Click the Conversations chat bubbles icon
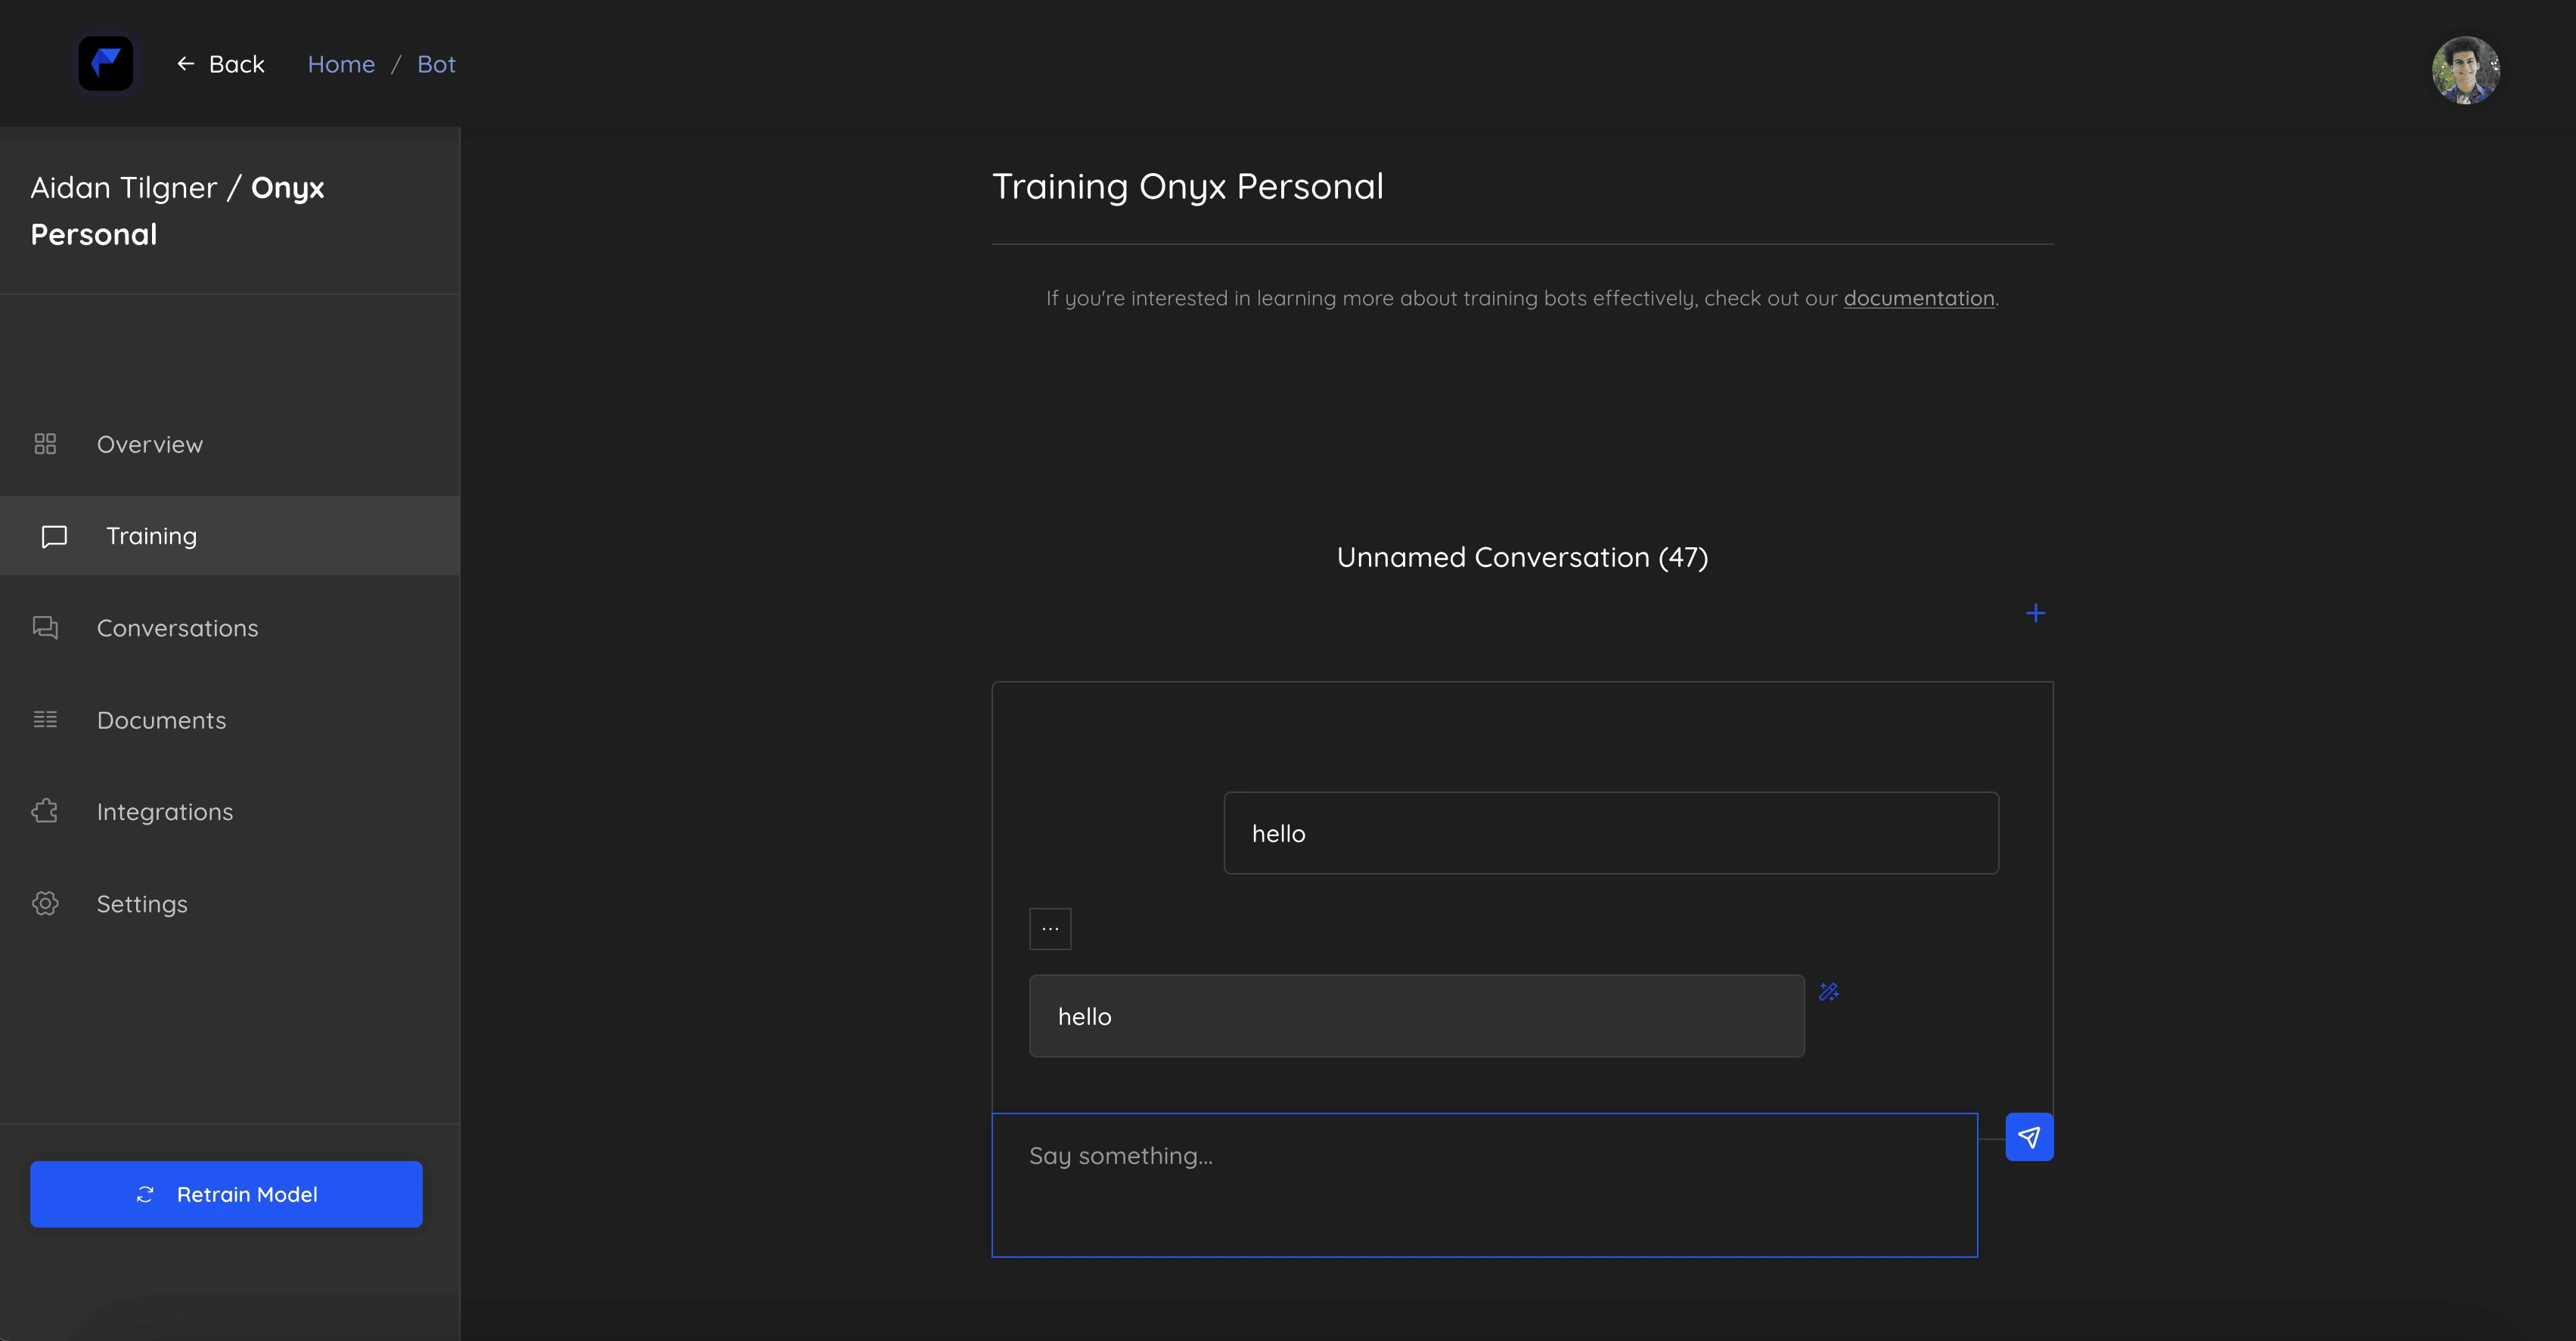2576x1341 pixels. click(45, 627)
